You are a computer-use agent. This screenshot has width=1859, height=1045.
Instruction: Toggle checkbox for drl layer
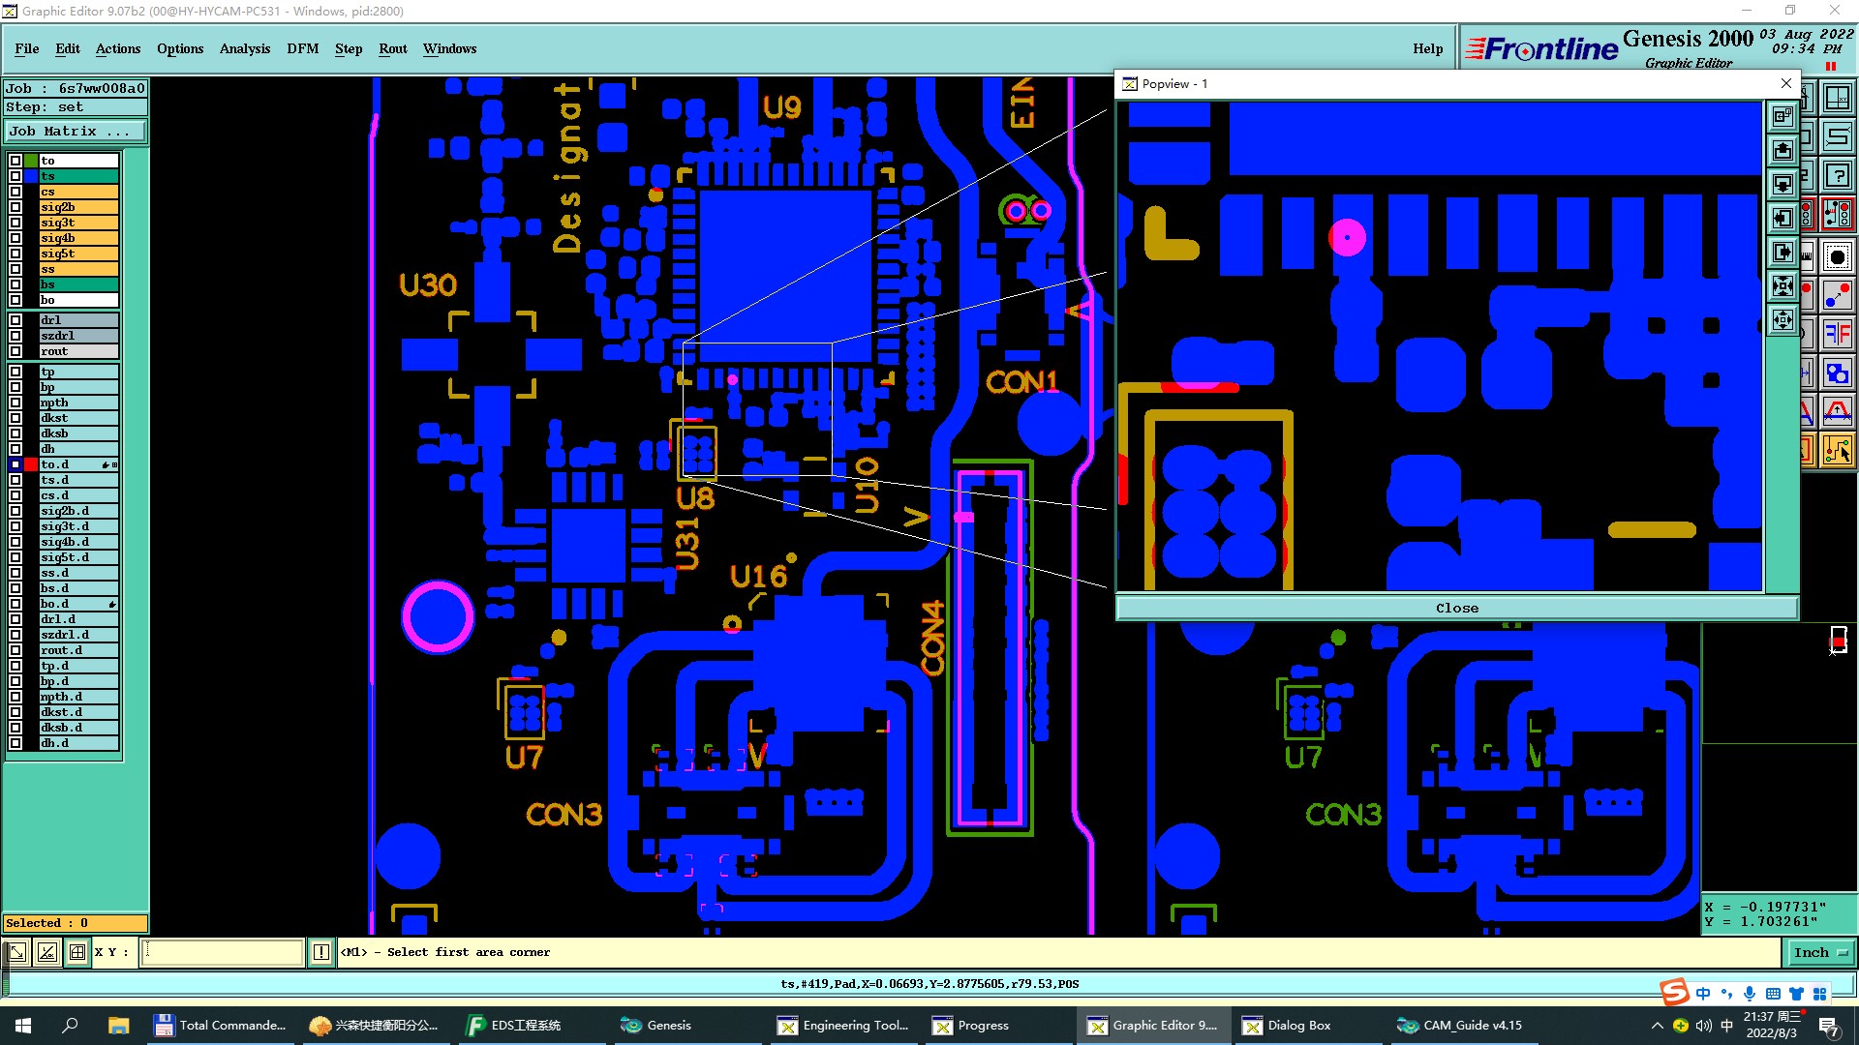pyautogui.click(x=15, y=320)
